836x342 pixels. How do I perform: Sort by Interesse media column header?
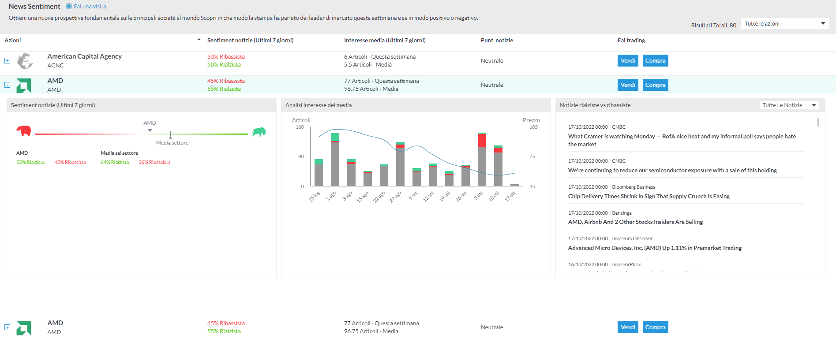coord(385,40)
